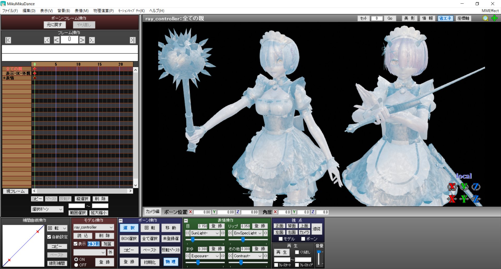
Task: Click 正面 front view button
Action: click(279, 226)
